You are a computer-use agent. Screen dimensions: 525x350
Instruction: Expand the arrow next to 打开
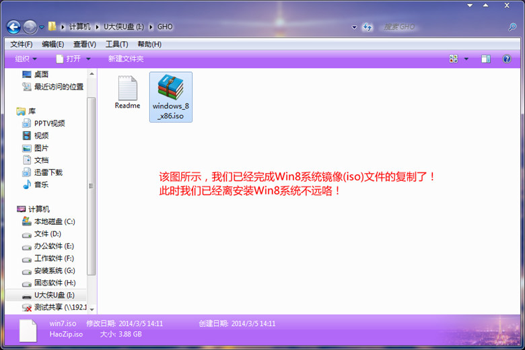88,59
